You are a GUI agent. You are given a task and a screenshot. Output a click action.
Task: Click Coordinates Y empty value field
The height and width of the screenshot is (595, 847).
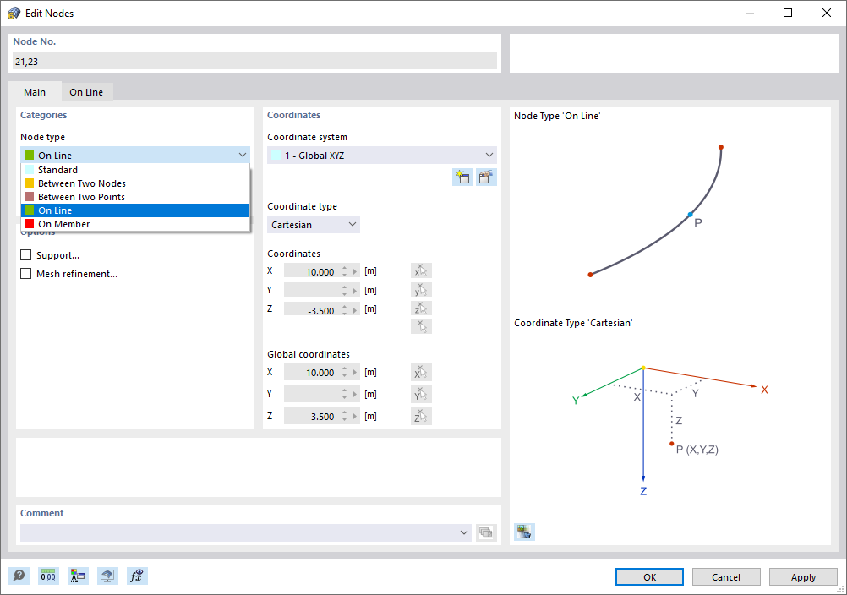(312, 290)
